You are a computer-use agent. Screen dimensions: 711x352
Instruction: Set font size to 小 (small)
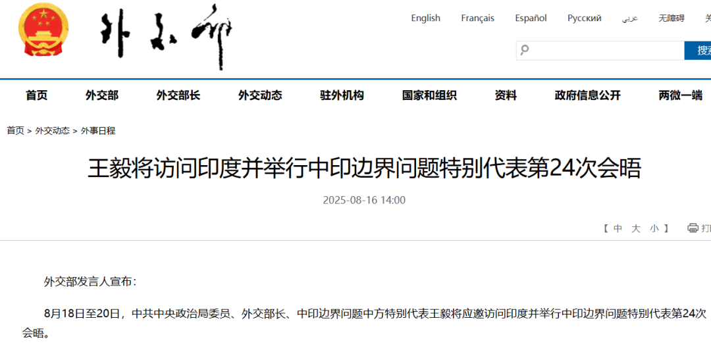[x=654, y=228]
